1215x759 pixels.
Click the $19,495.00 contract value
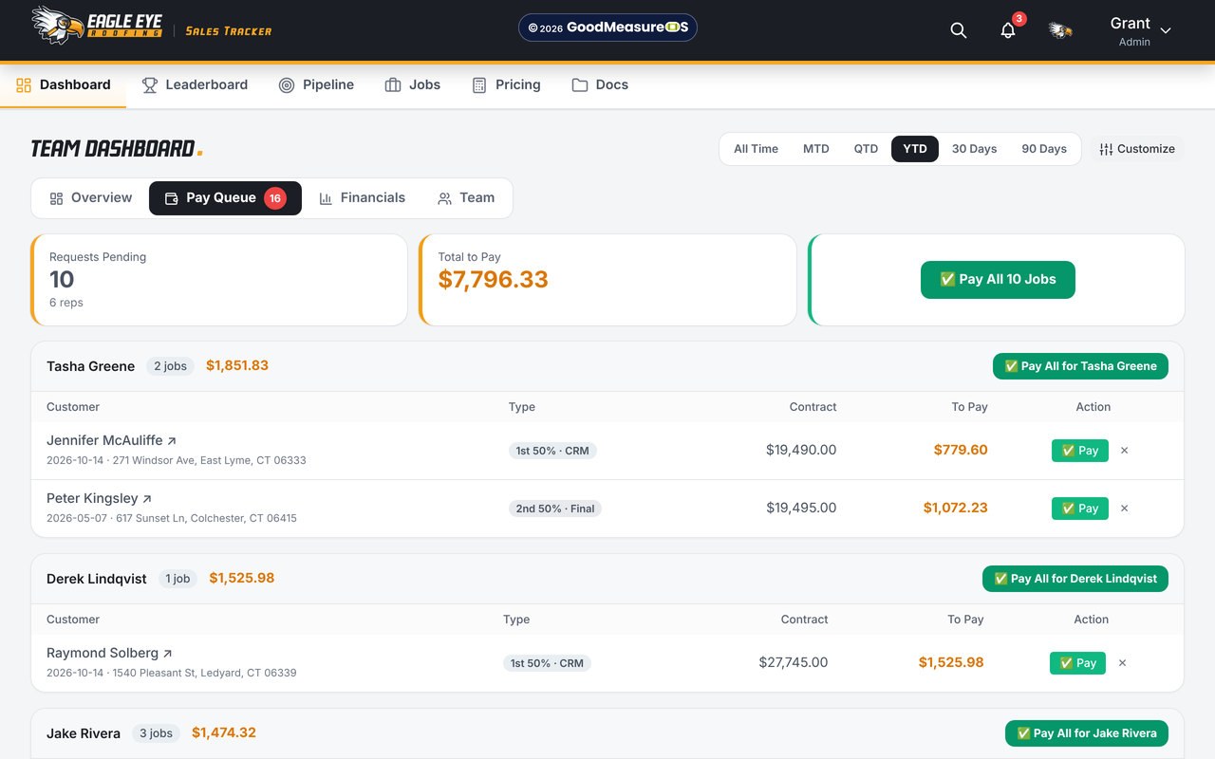(x=801, y=509)
